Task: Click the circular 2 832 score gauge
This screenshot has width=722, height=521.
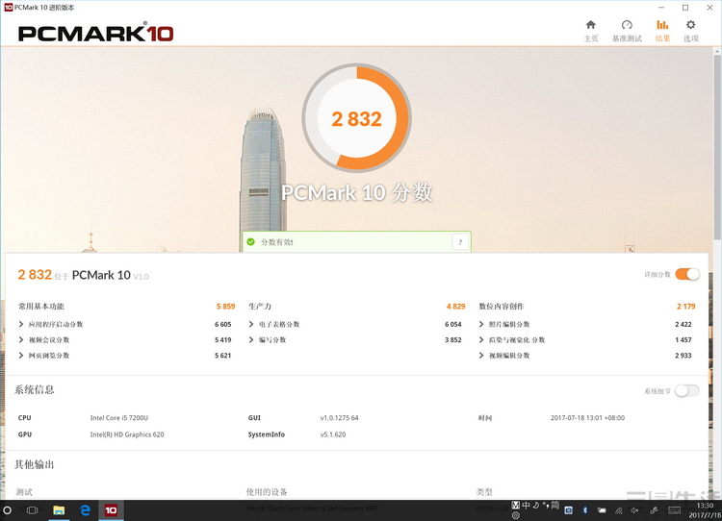Action: point(356,118)
